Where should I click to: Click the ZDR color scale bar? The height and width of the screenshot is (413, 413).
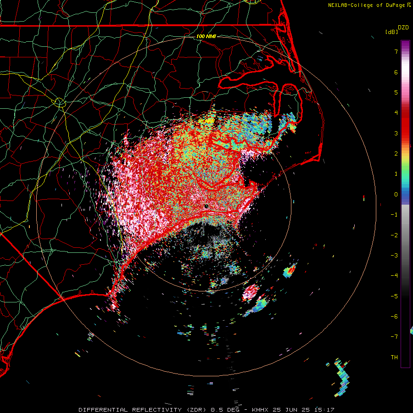pyautogui.click(x=405, y=204)
